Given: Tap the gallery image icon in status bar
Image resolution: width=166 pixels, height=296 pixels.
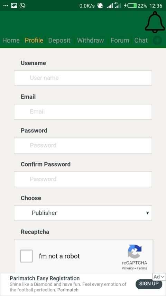Looking at the screenshot, I should [x=14, y=6].
